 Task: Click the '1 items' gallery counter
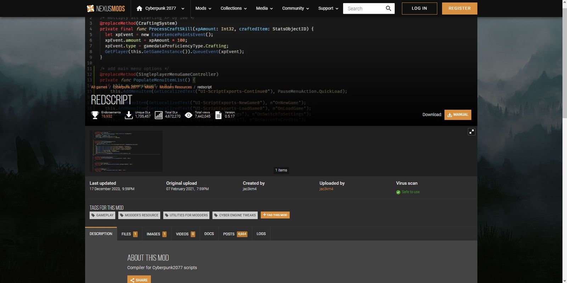pos(281,170)
